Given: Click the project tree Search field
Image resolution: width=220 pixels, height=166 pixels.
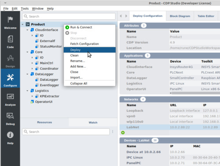Looking at the screenshot, I should pyautogui.click(x=69, y=16).
